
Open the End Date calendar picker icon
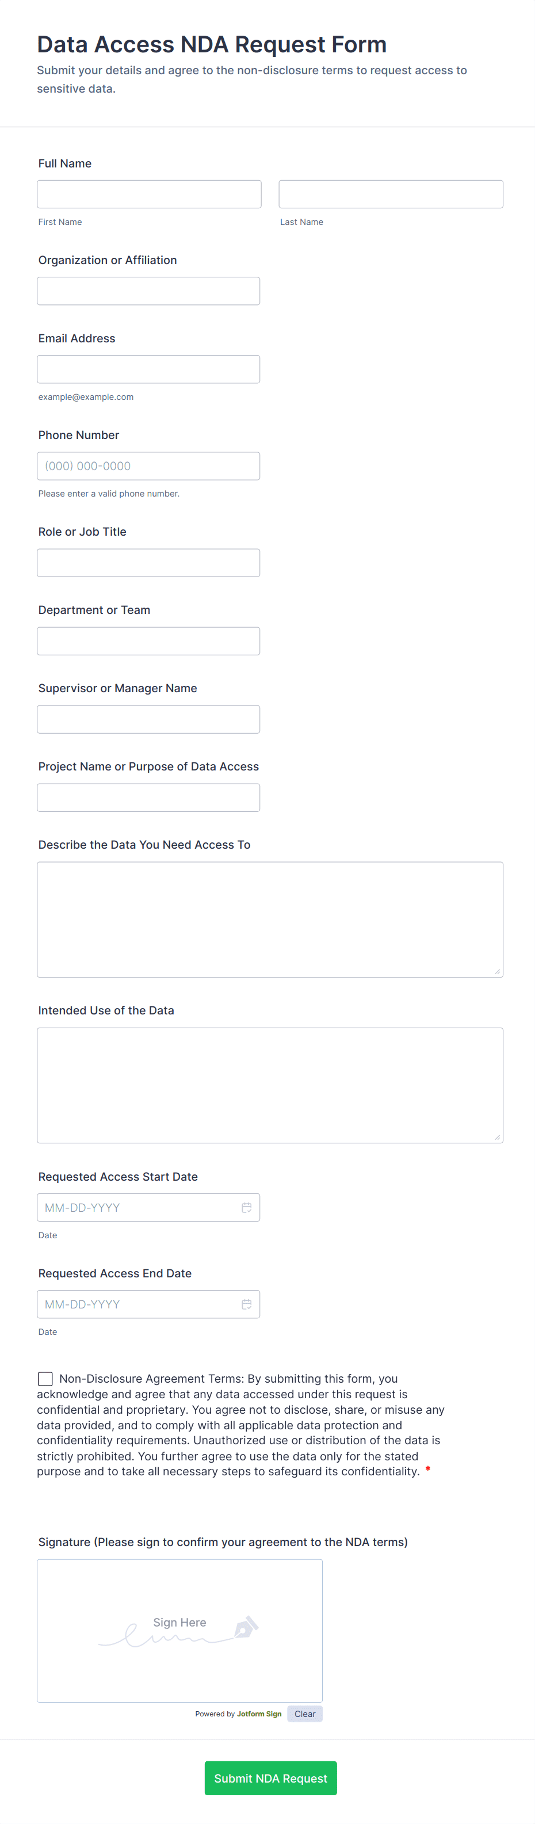point(246,1304)
